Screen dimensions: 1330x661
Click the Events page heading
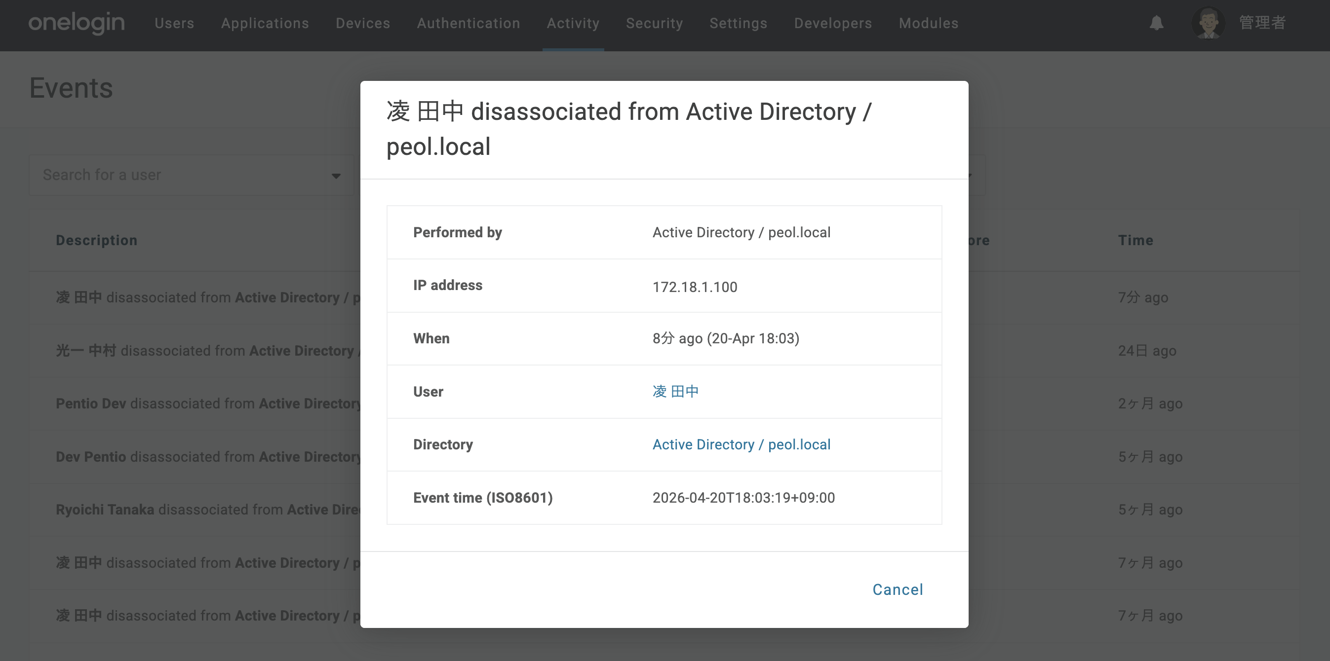pyautogui.click(x=71, y=88)
